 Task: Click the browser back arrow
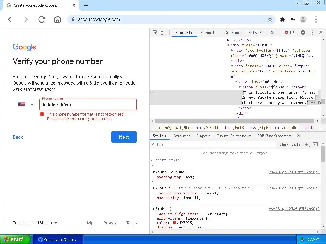coord(10,19)
